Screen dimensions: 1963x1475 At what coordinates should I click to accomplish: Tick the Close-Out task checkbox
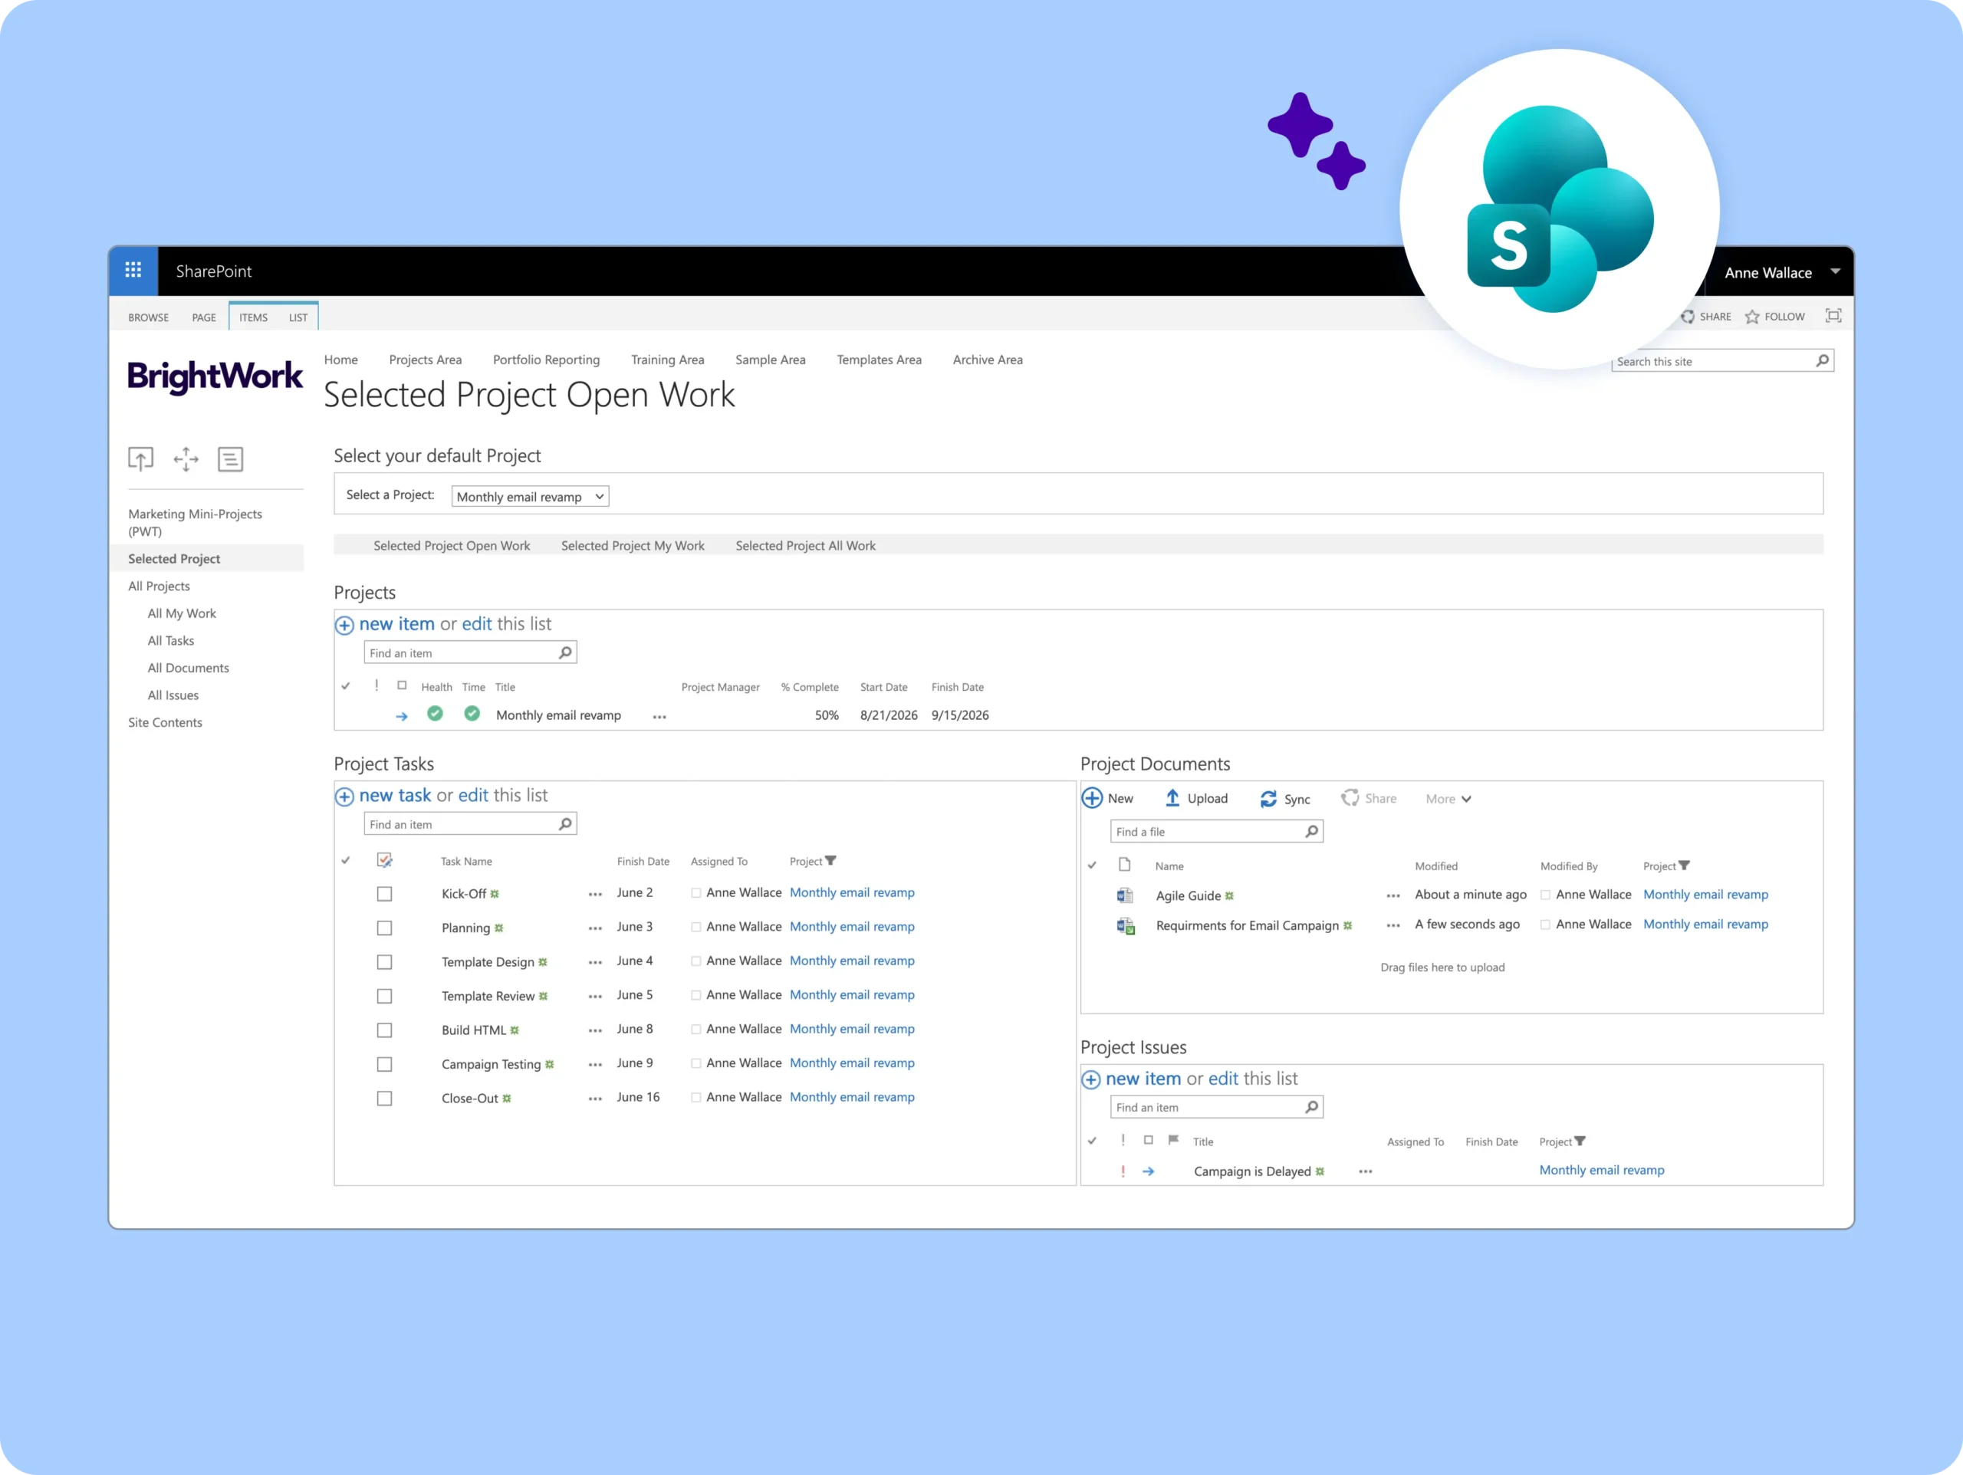pos(384,1099)
